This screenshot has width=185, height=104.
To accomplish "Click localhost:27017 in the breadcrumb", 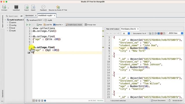I will click(x=36, y=20).
